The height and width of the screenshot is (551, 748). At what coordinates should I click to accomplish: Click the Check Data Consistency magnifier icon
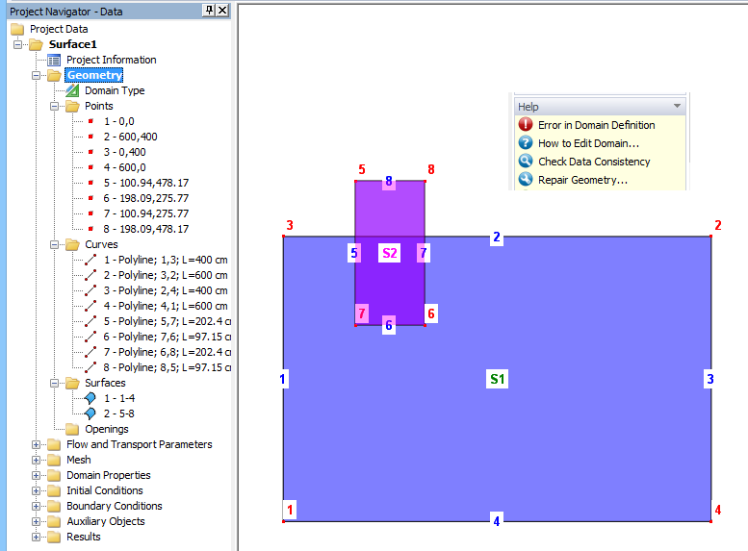point(526,162)
